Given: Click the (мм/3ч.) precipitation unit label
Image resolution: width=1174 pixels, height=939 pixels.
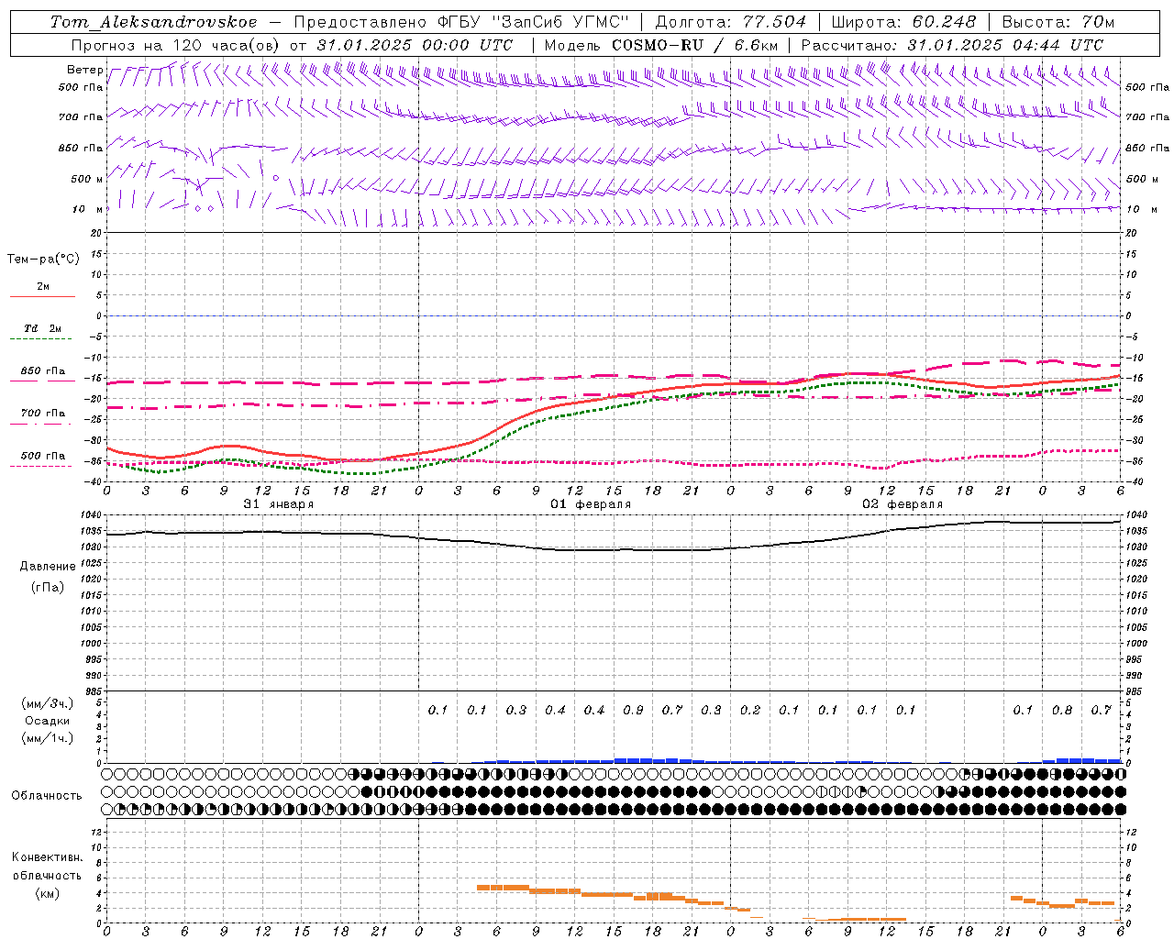Looking at the screenshot, I should point(47,703).
